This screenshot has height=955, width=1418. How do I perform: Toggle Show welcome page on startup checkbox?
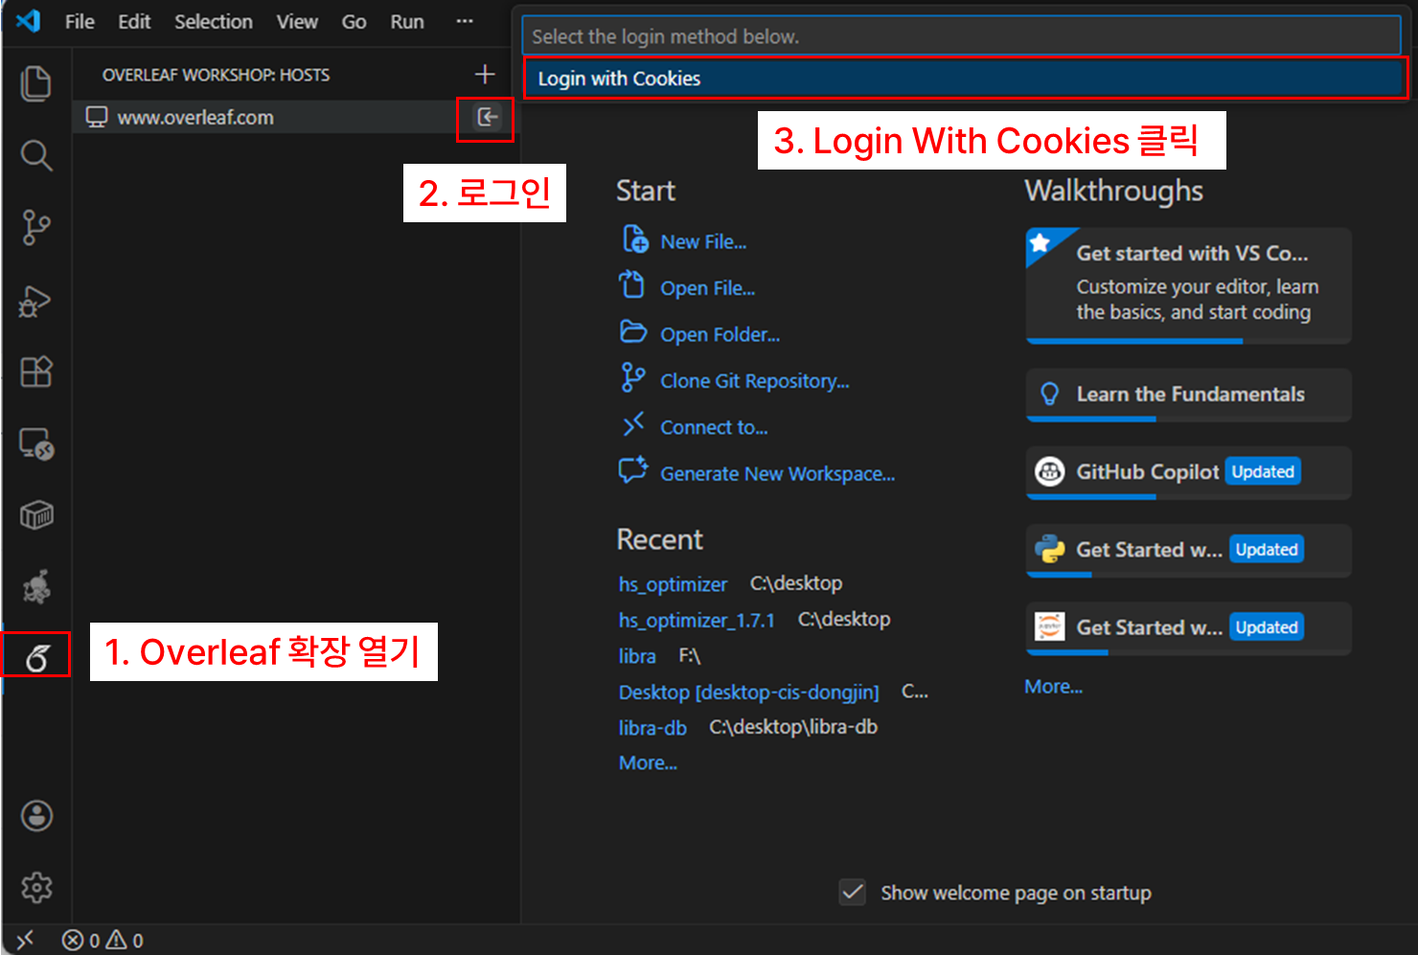pos(852,893)
